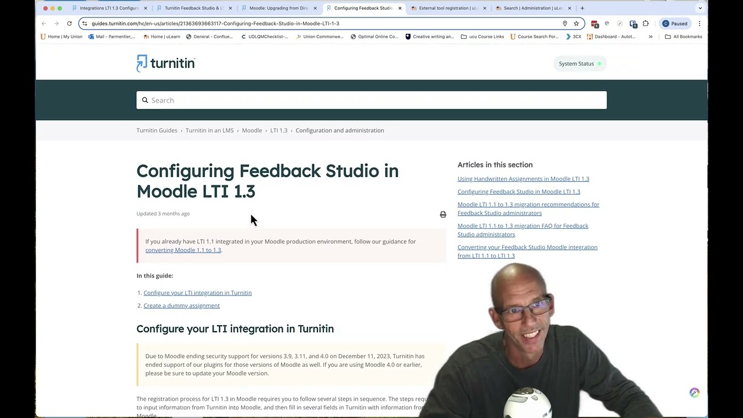Go to Configuration and administration breadcrumb
The image size is (743, 418).
pyautogui.click(x=340, y=131)
